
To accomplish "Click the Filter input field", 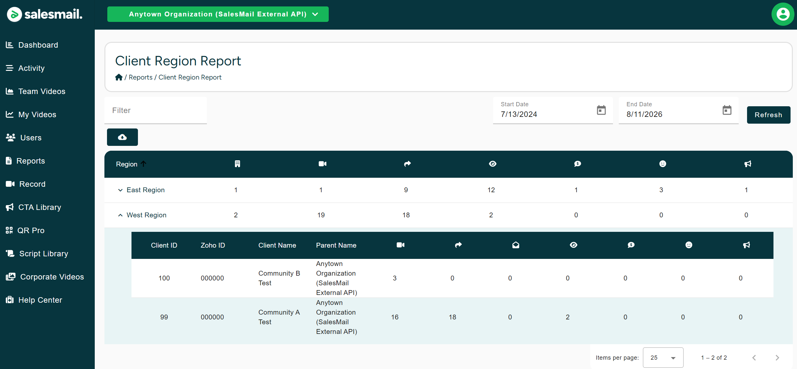I will [x=156, y=110].
